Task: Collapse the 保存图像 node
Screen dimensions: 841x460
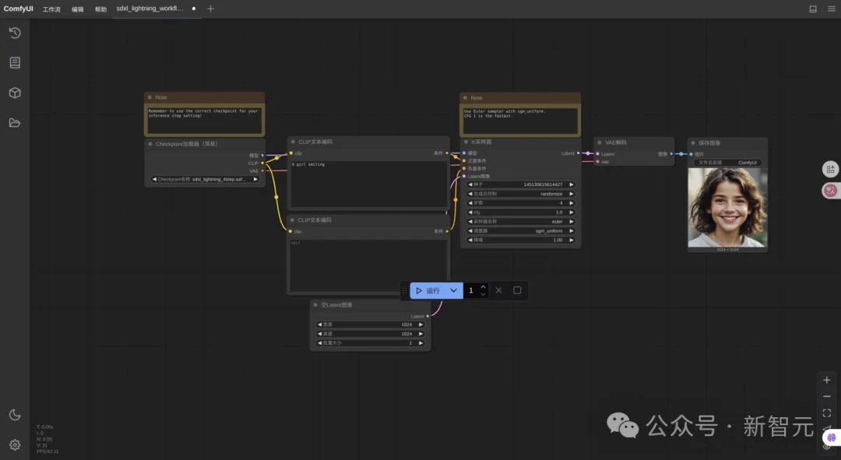Action: 693,142
